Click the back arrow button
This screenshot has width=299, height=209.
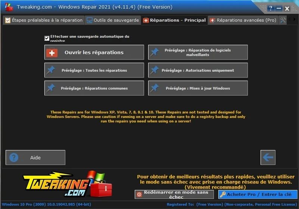pyautogui.click(x=268, y=157)
